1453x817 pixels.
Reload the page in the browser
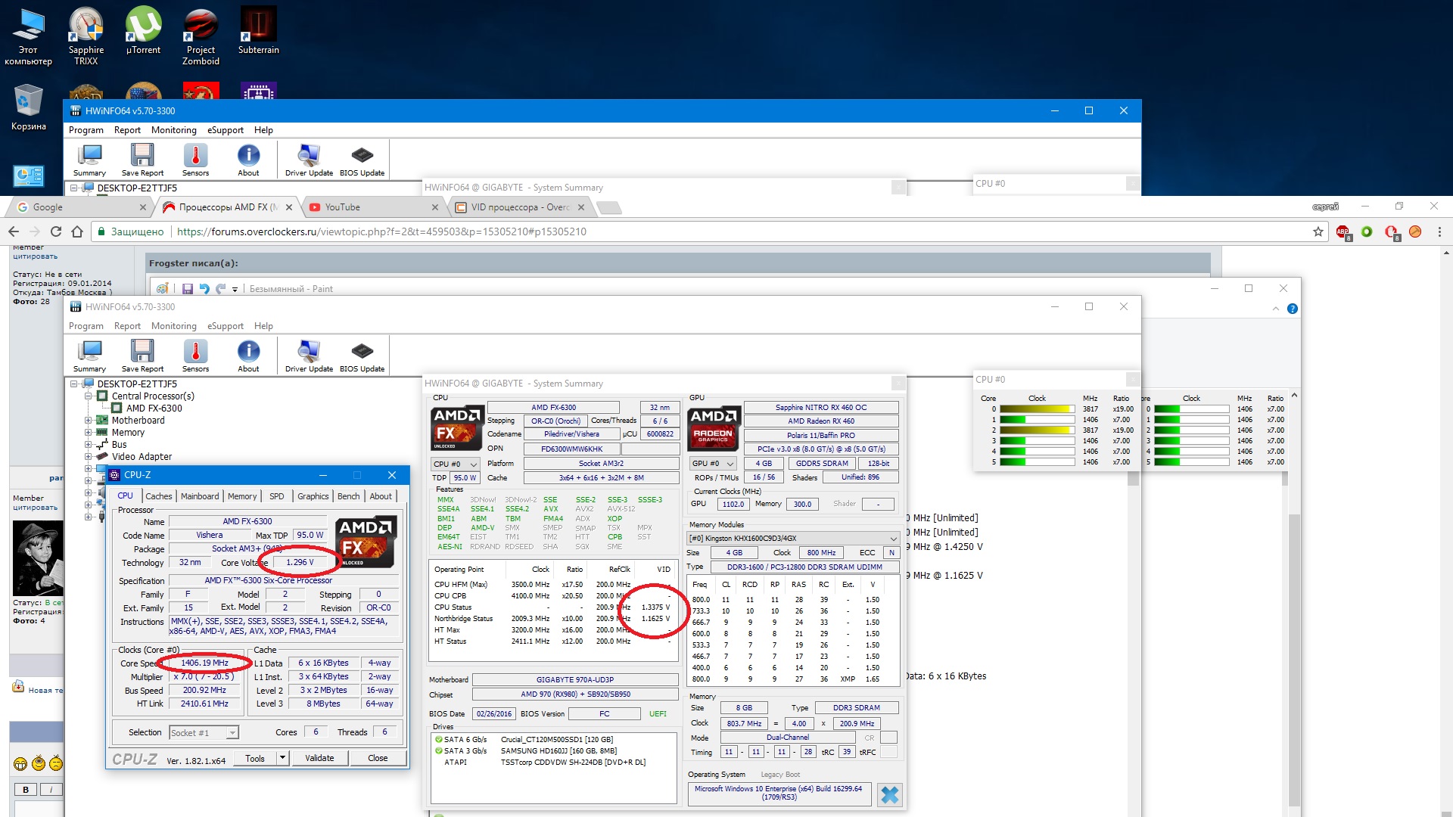56,231
